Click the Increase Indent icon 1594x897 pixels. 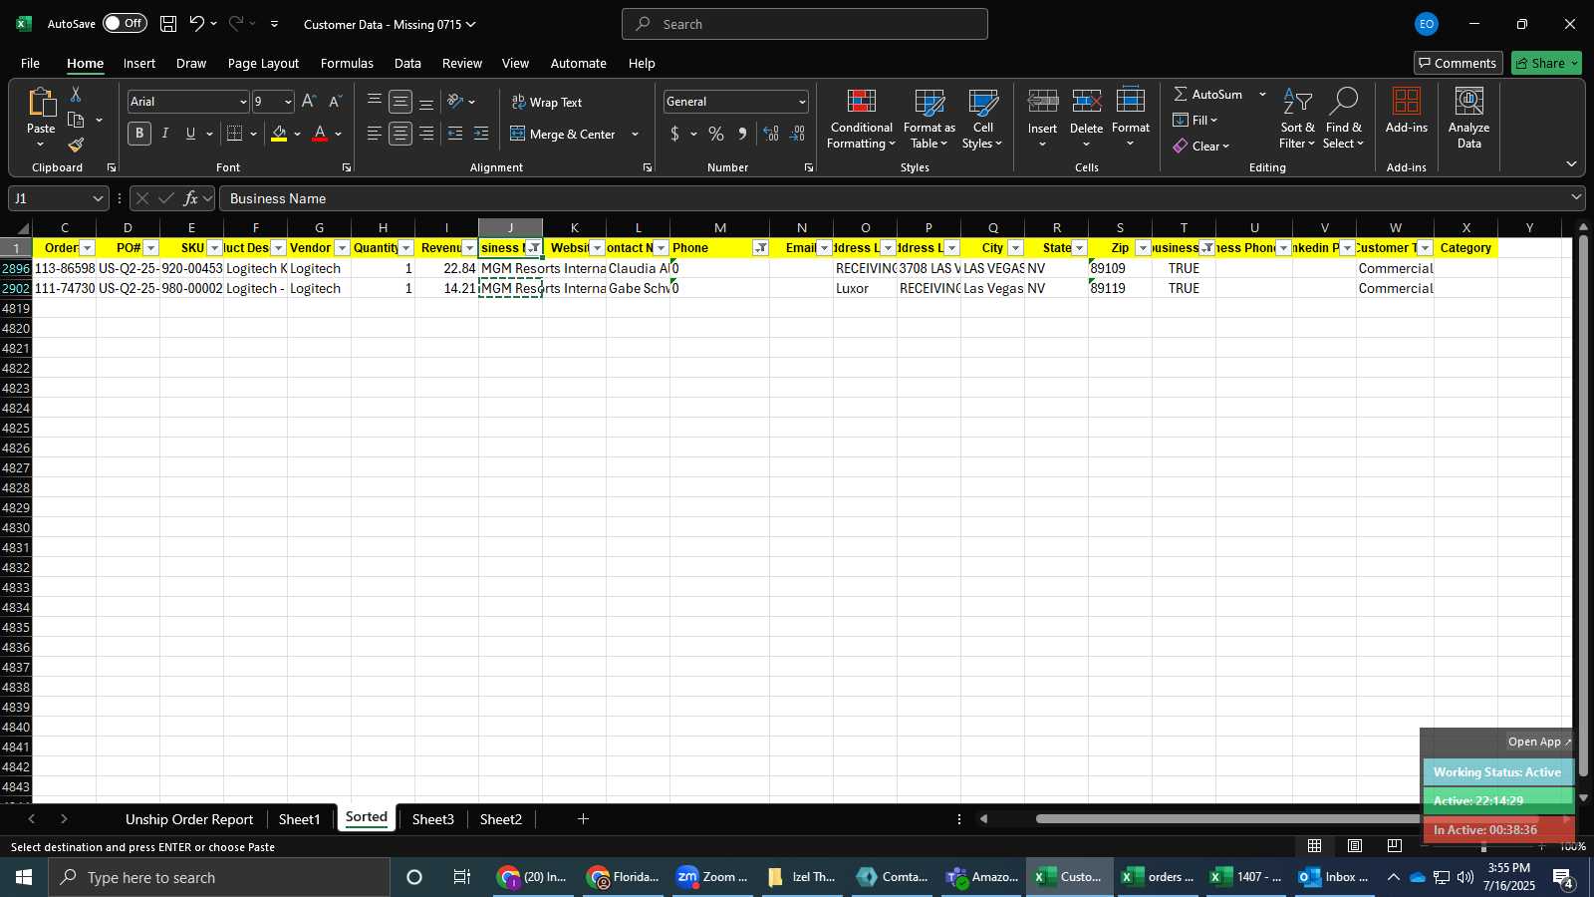[x=481, y=134]
